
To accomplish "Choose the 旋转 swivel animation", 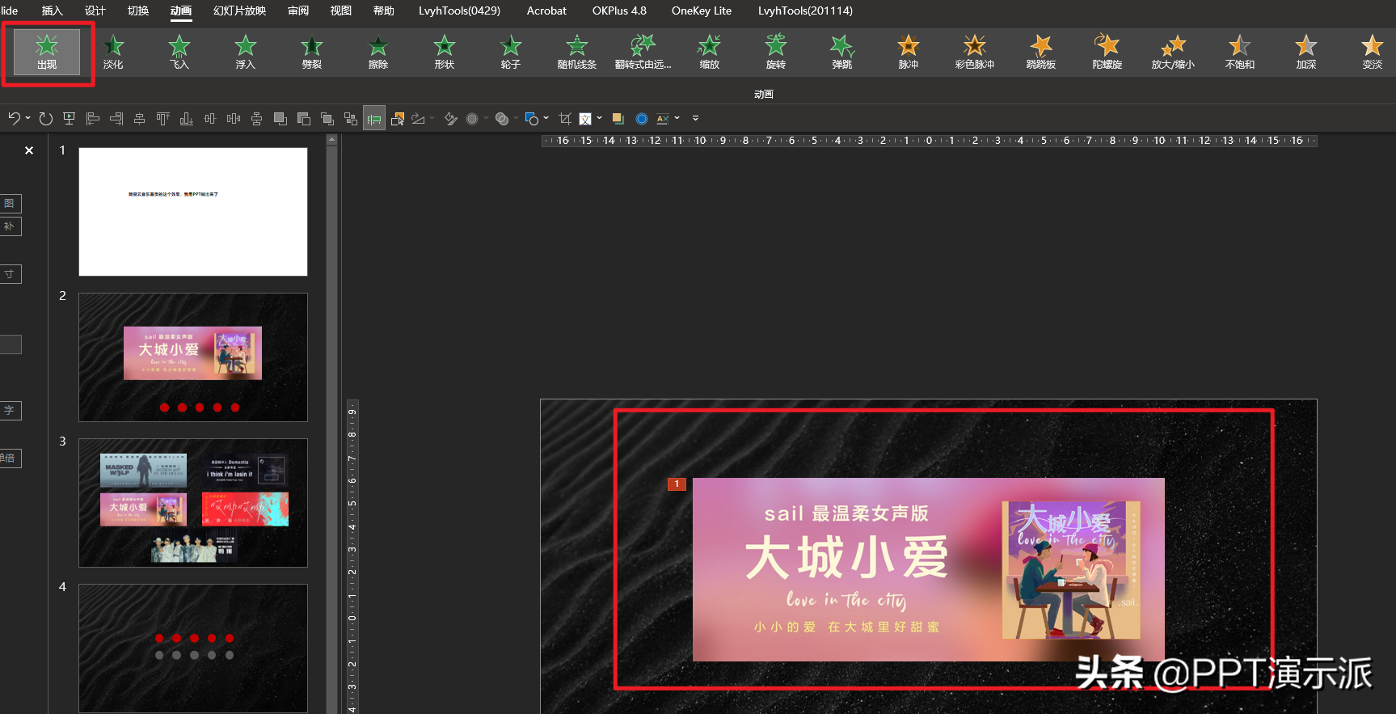I will coord(776,52).
